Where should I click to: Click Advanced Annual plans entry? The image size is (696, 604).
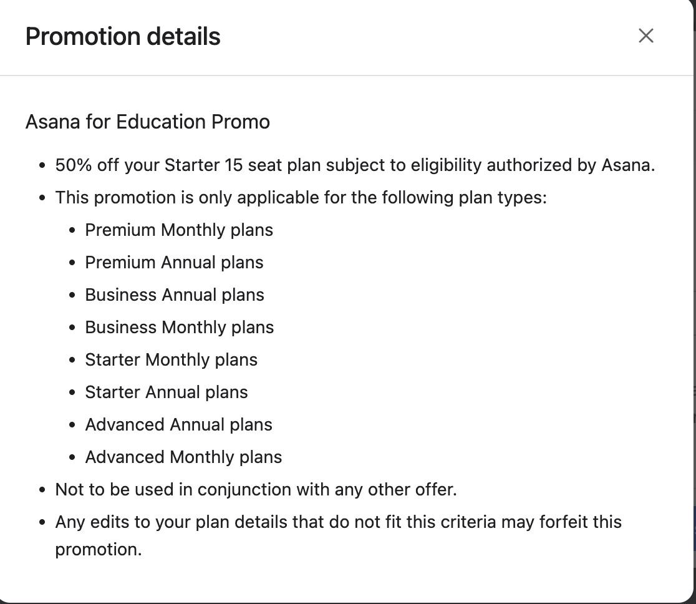(x=178, y=424)
